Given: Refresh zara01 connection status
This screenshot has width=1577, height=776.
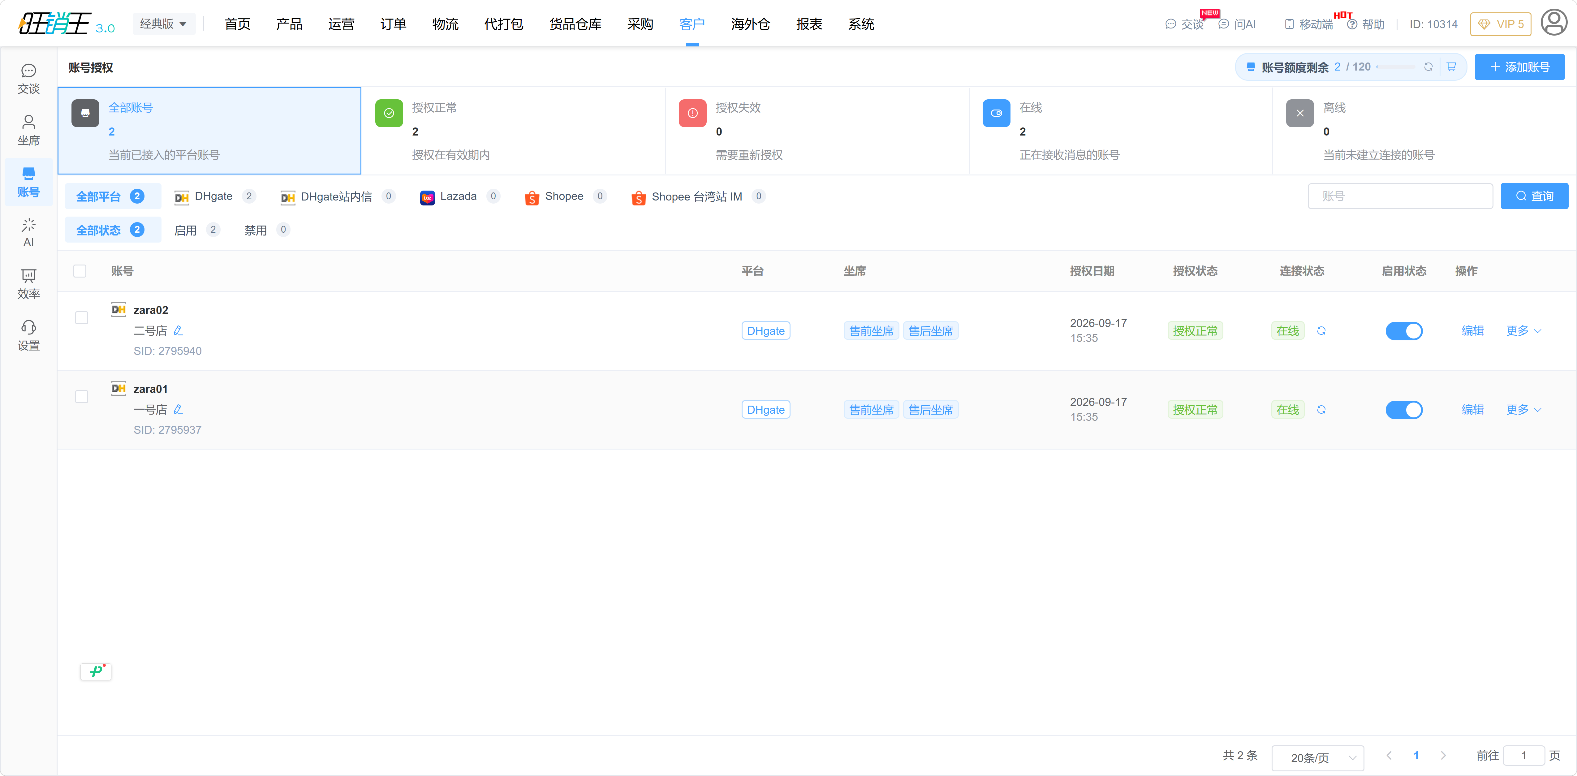Looking at the screenshot, I should (x=1321, y=409).
